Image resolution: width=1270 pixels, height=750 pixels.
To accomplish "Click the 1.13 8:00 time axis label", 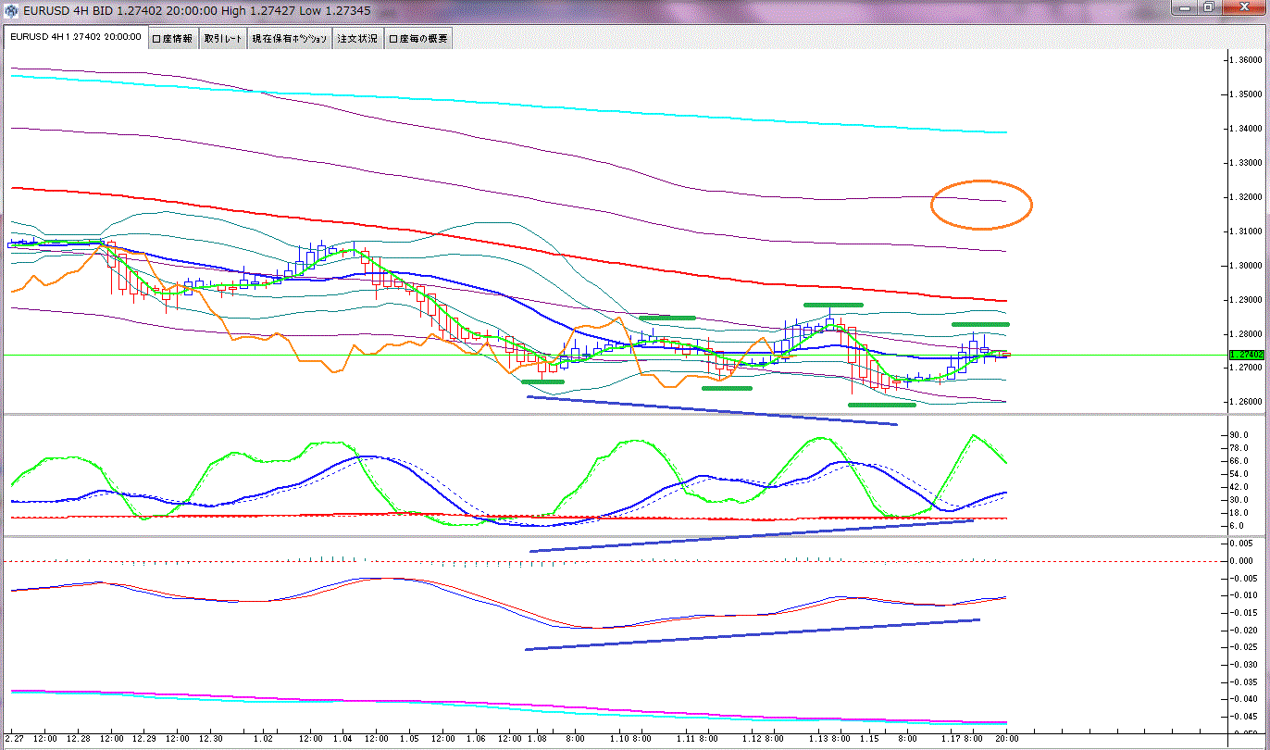I will [830, 739].
